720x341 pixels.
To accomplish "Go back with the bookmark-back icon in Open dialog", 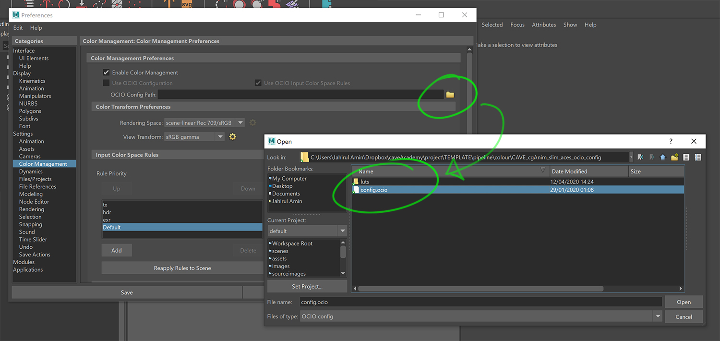I will click(x=640, y=157).
